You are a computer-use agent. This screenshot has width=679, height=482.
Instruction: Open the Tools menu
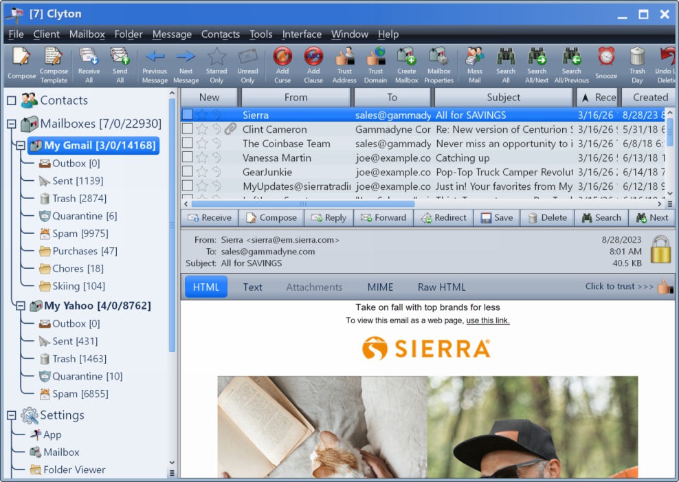click(260, 34)
